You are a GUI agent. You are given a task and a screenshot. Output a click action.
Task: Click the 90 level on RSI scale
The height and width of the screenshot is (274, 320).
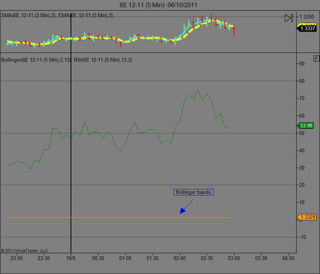[302, 64]
